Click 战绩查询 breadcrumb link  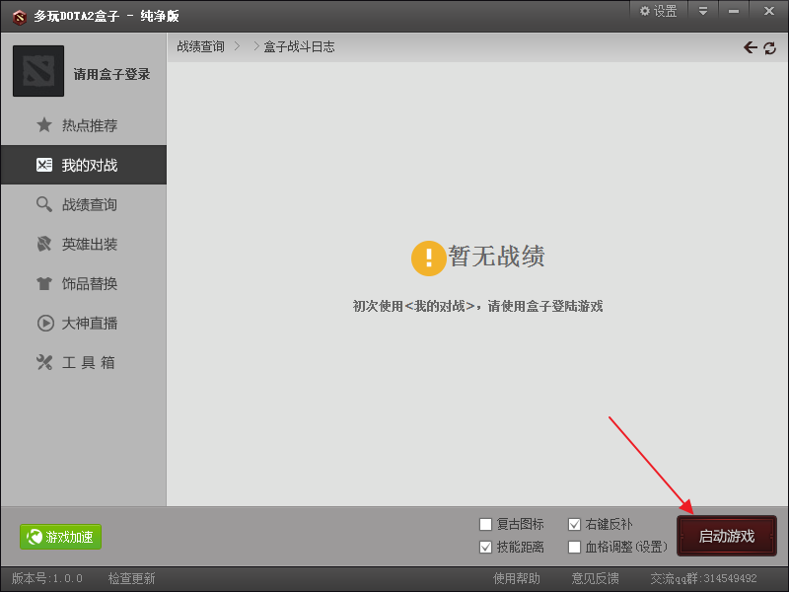click(201, 46)
